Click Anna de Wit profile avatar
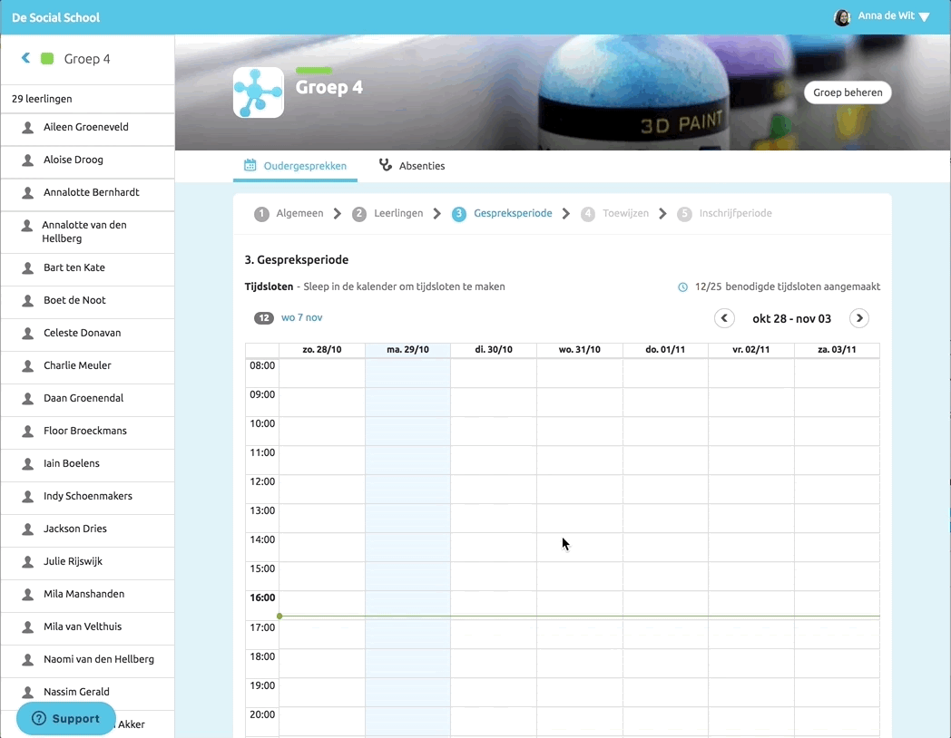 [842, 17]
